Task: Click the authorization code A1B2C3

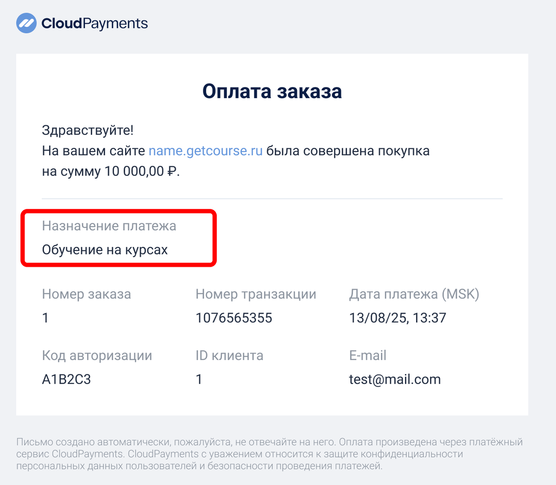Action: click(66, 380)
